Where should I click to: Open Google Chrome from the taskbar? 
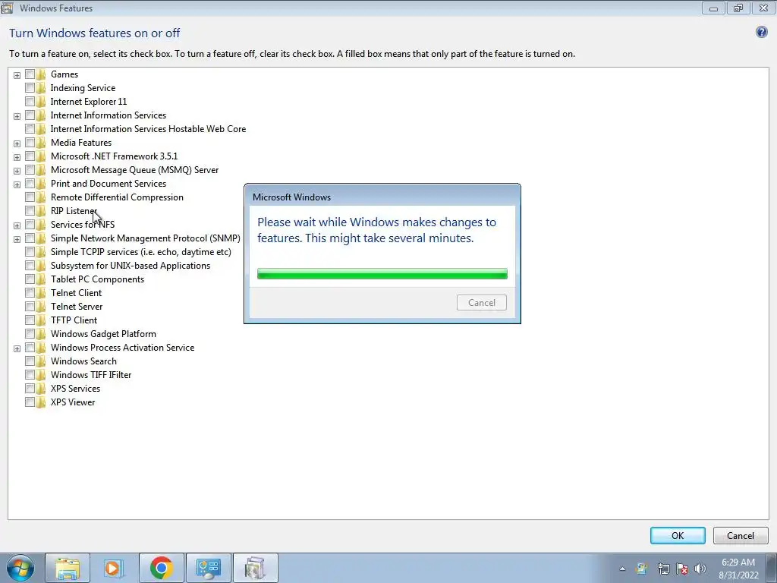(x=161, y=568)
